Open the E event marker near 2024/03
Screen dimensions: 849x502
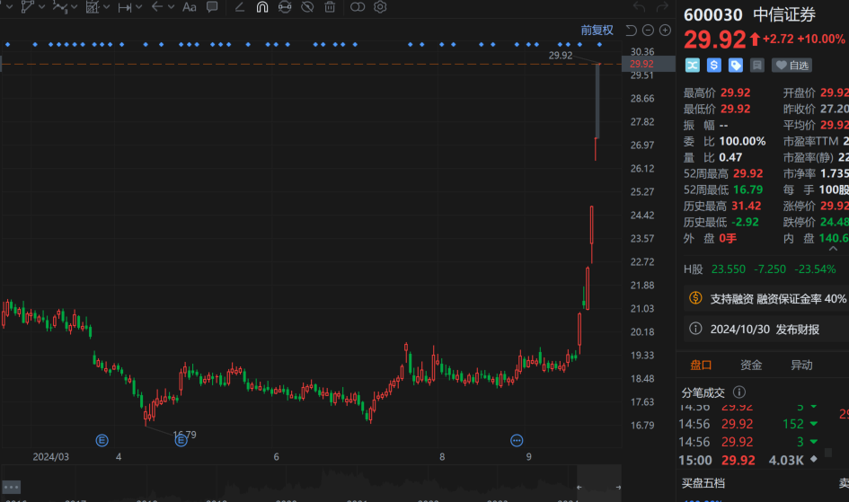(102, 440)
